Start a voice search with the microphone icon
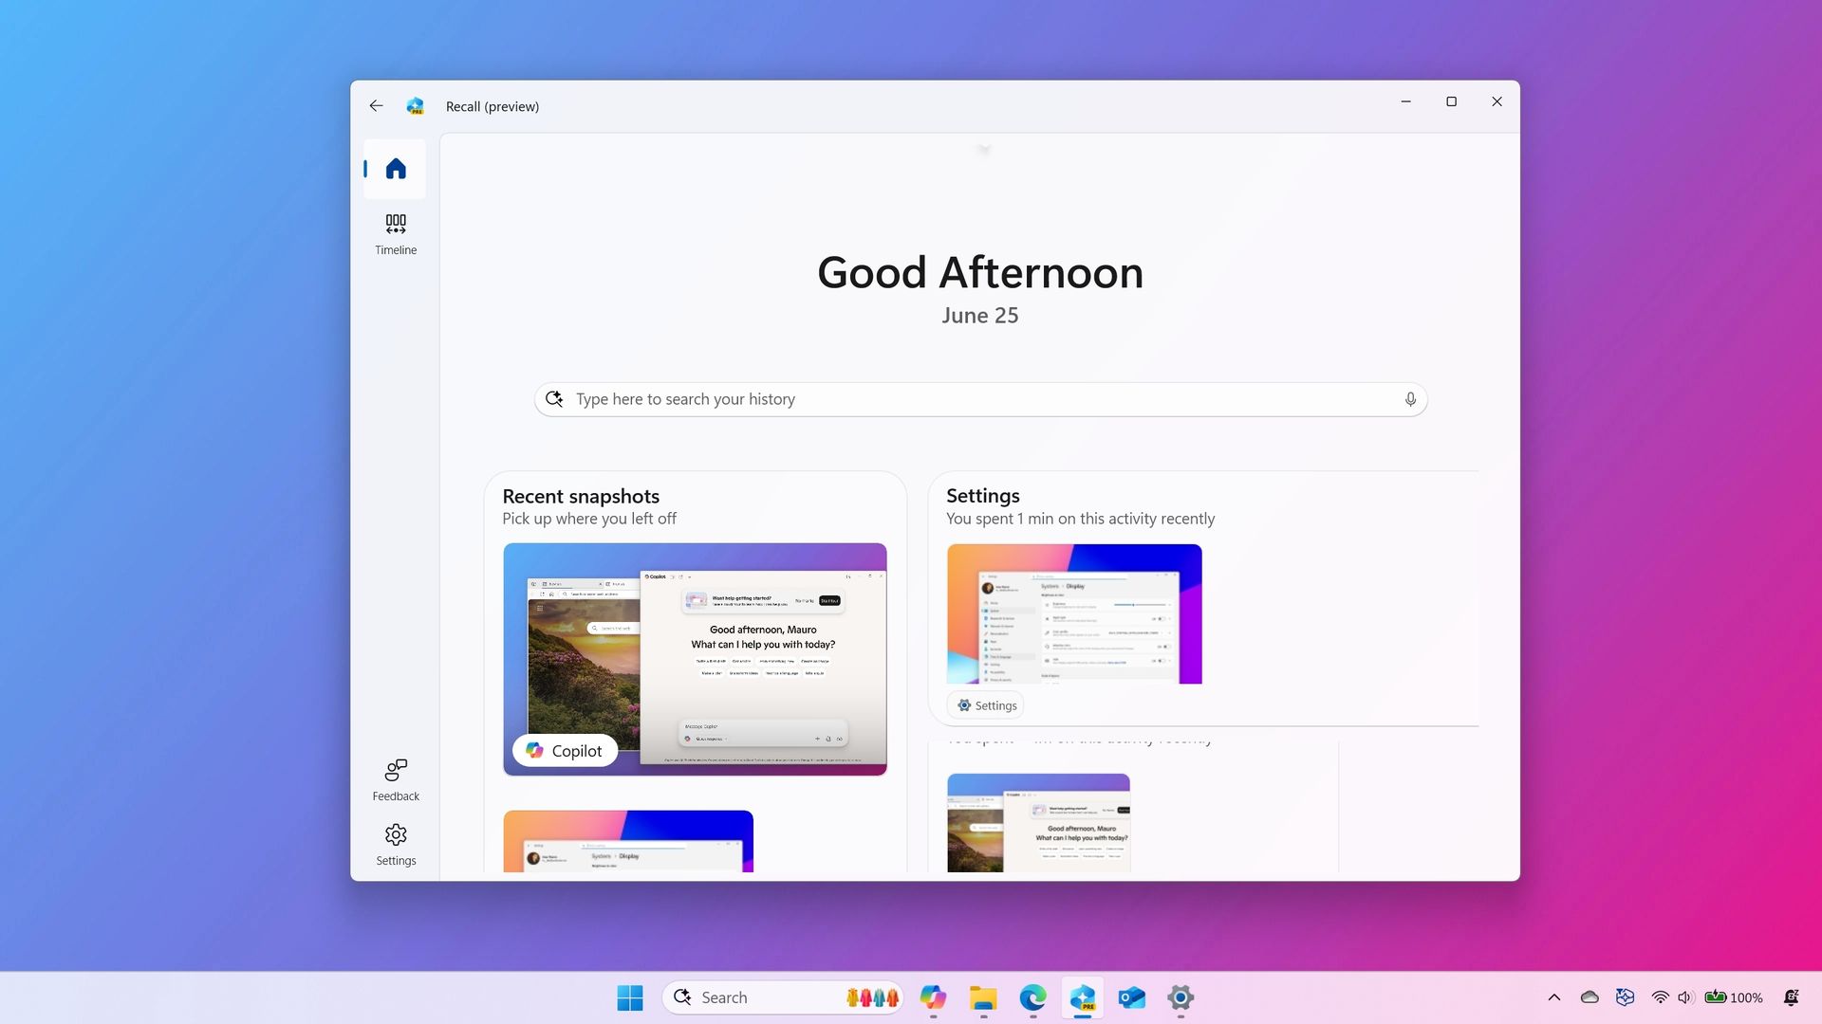 pos(1410,398)
